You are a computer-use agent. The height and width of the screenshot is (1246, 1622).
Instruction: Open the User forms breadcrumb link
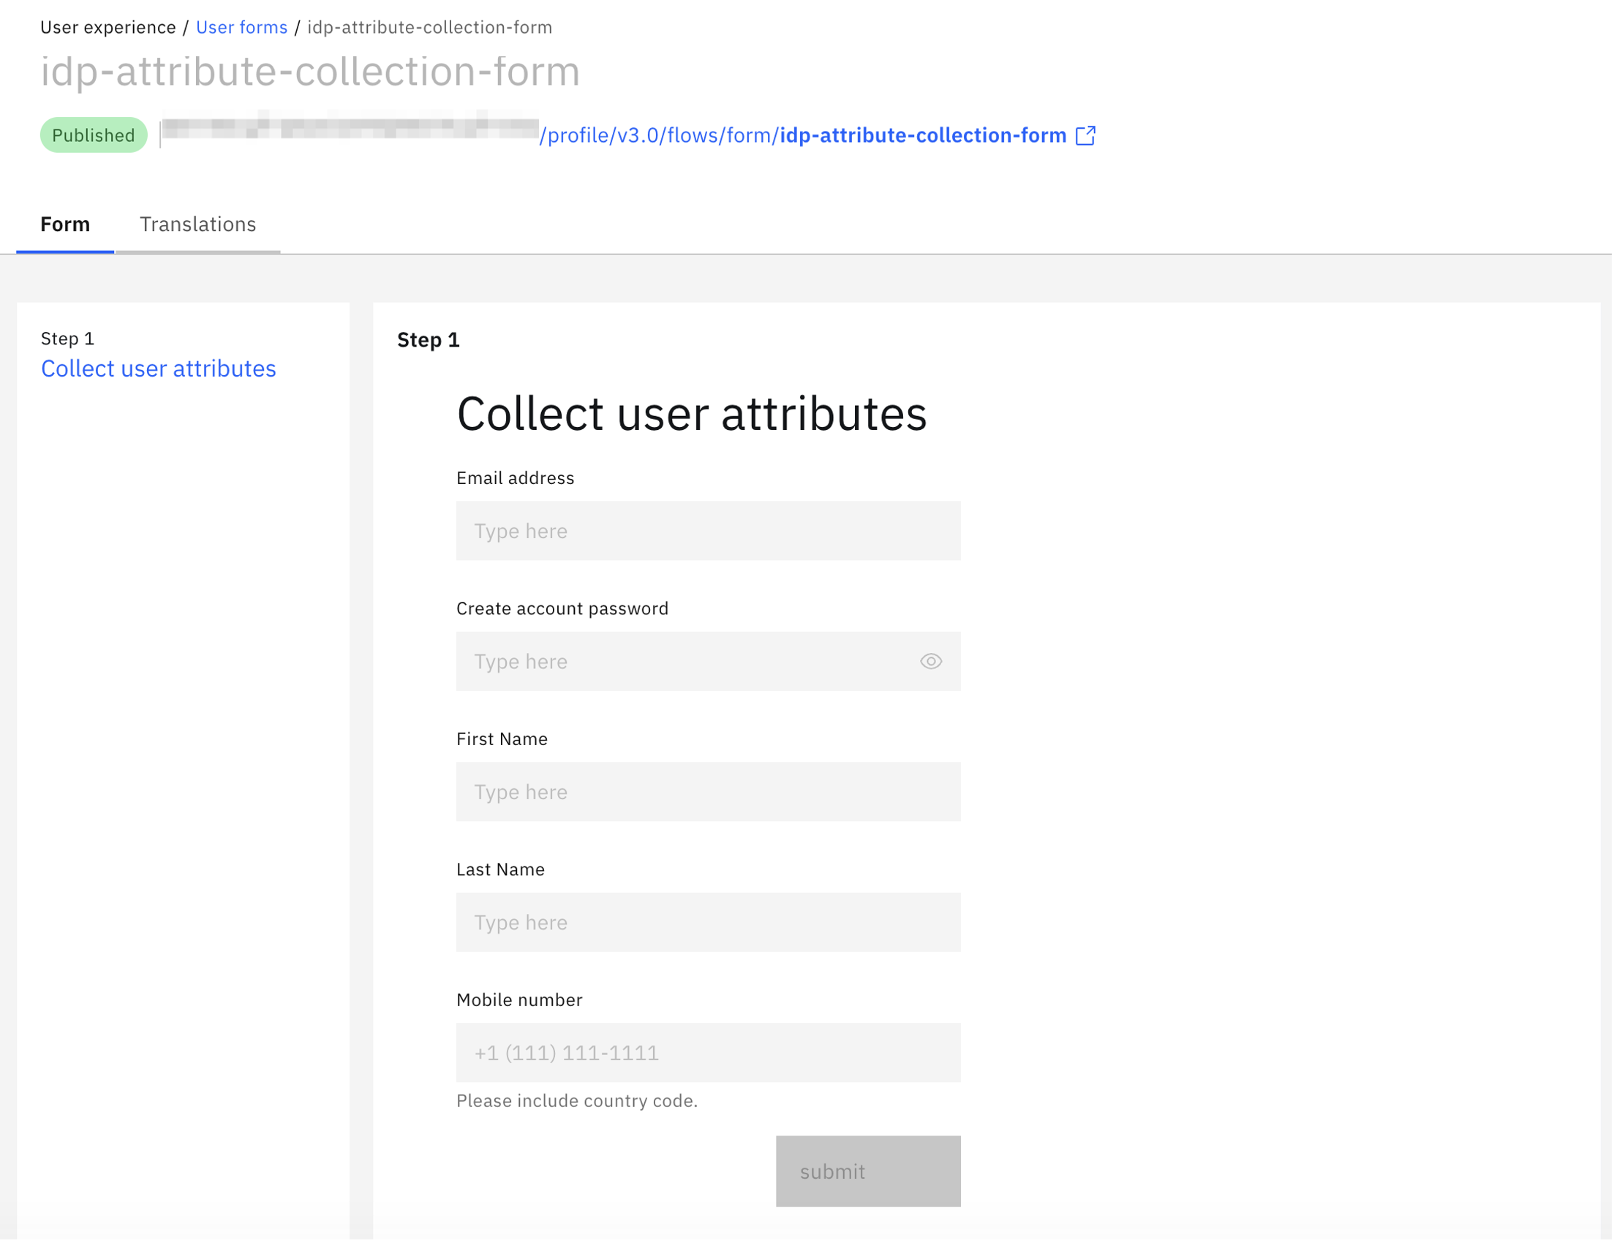(x=242, y=28)
